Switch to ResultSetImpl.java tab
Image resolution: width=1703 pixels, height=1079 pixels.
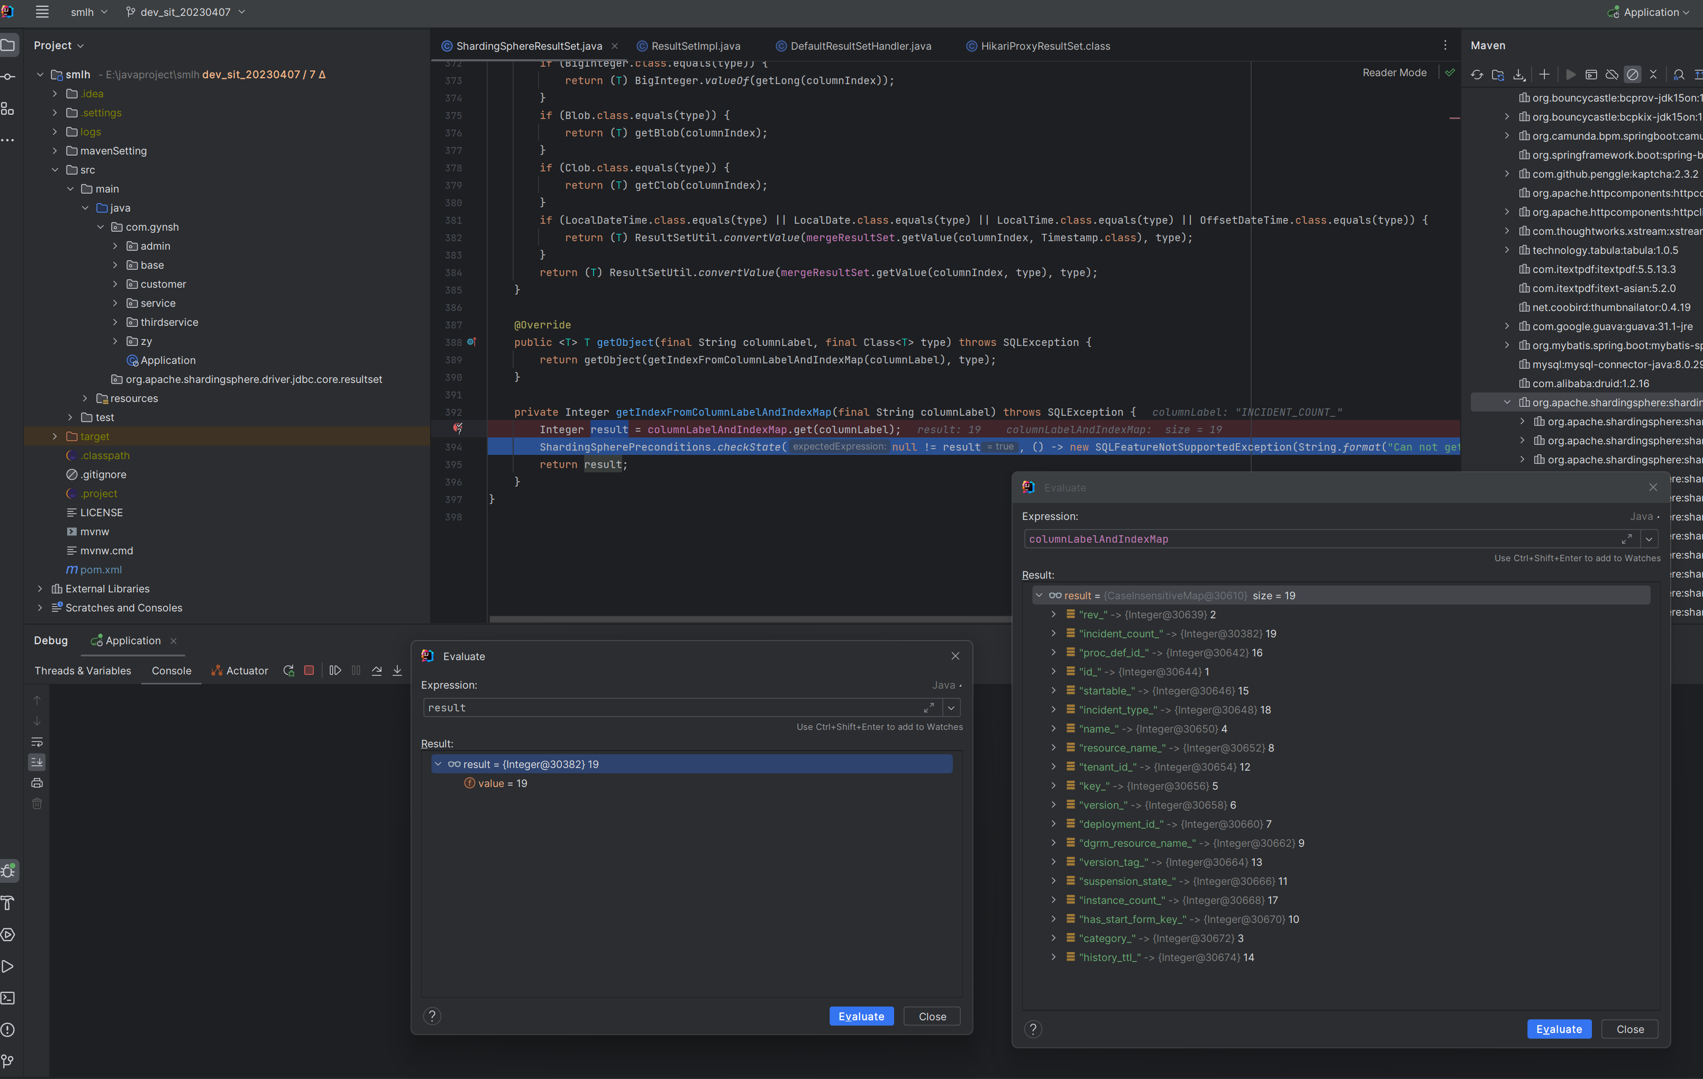pos(695,46)
